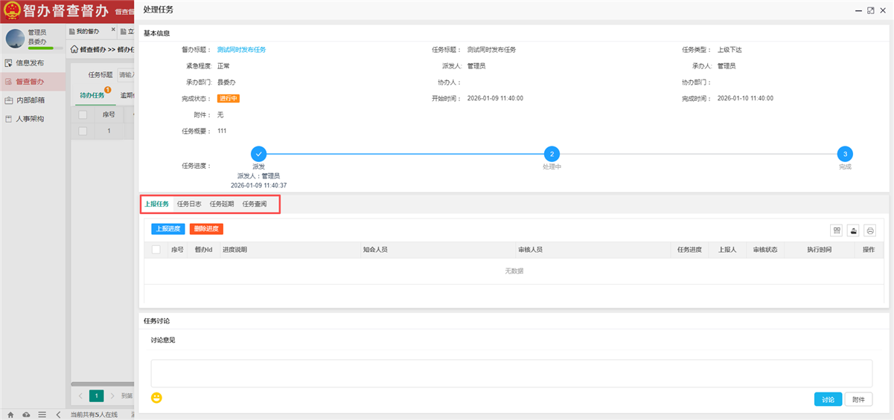Collapse sidebar with the left chevron in bottom bar
This screenshot has height=420, width=894.
59,414
